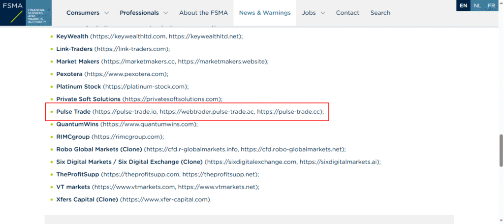
Task: Select the https://link-traders.com URL text
Action: (132, 49)
